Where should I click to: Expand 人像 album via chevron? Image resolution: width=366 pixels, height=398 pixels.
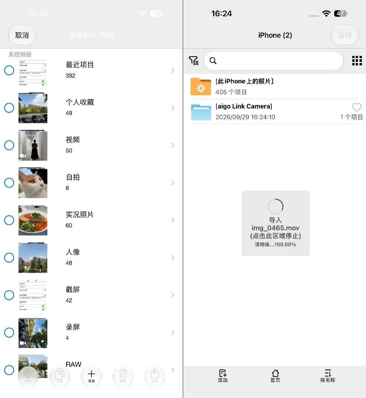(x=173, y=258)
